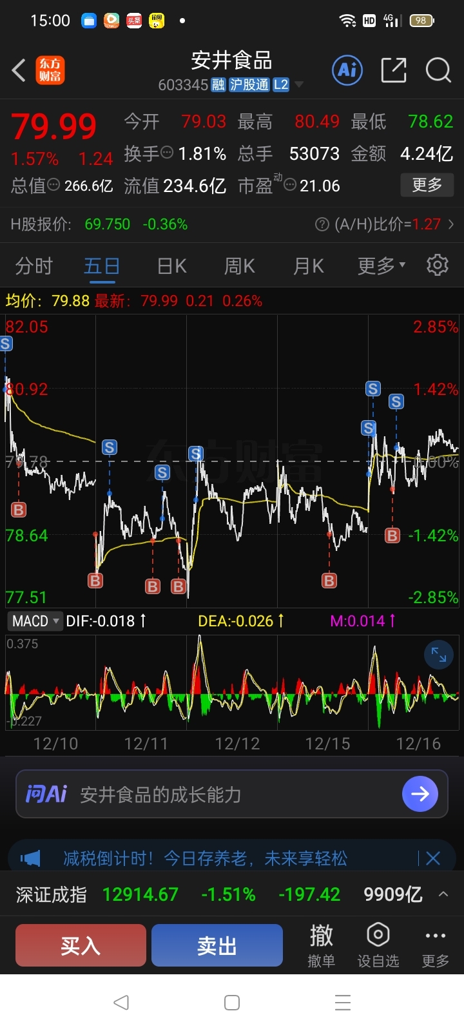Screen dimensions: 464x1031
Task: Submit the 问Ai query arrow
Action: click(420, 794)
